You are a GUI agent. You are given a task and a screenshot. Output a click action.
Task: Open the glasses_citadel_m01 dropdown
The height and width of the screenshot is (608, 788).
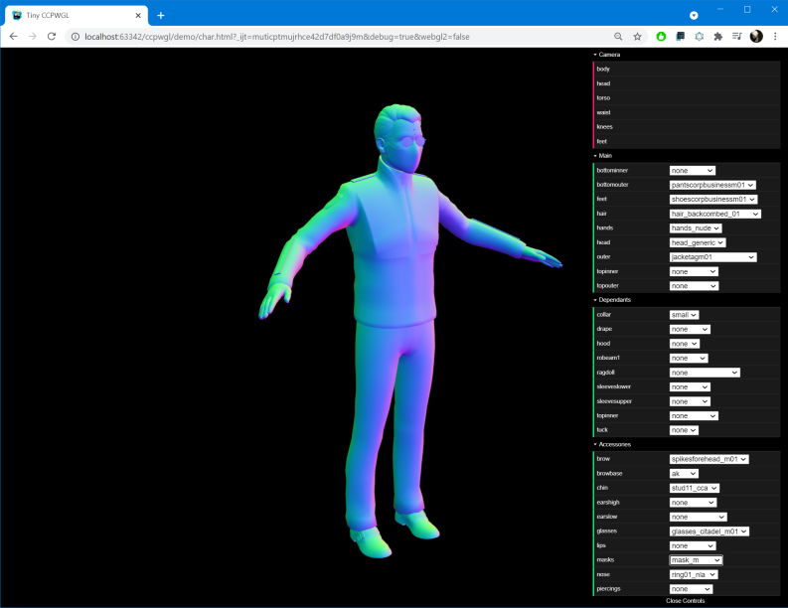point(709,532)
